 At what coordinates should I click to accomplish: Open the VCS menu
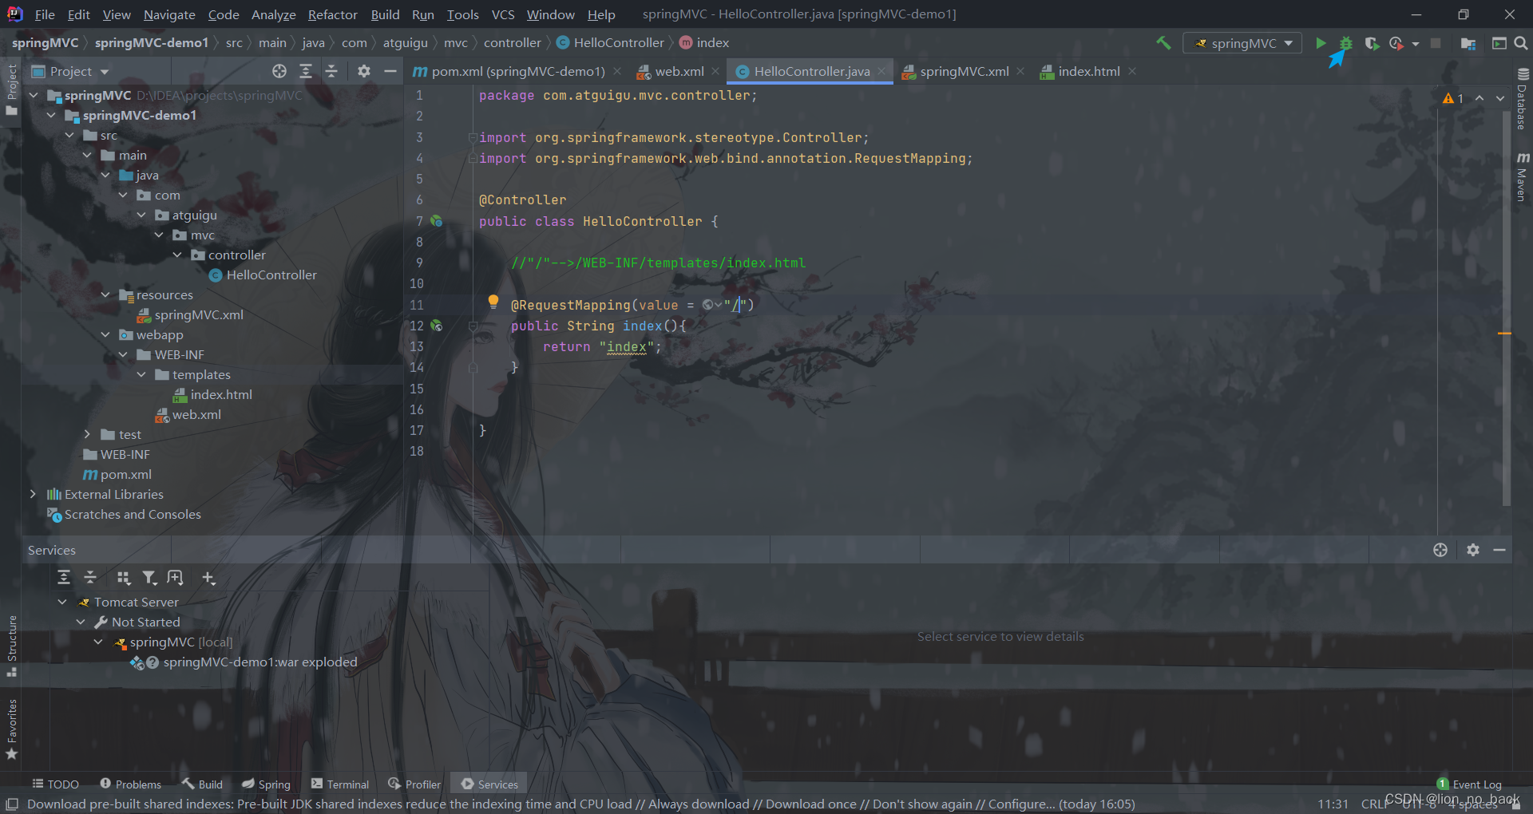coord(503,14)
